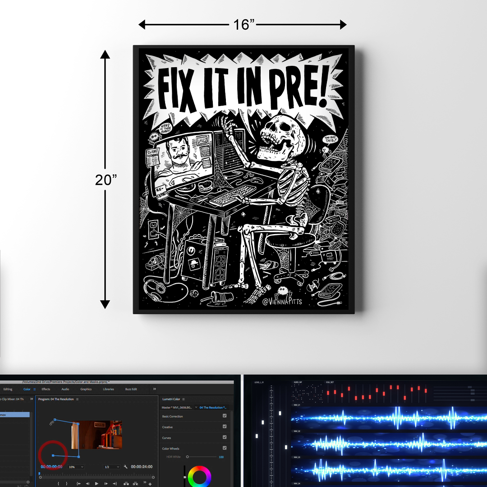Click the plus icon to edit the button bar

tap(149, 484)
